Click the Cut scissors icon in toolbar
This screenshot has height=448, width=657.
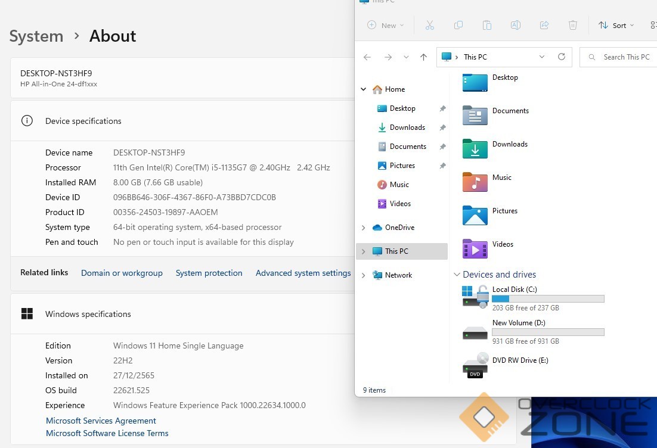(x=429, y=25)
